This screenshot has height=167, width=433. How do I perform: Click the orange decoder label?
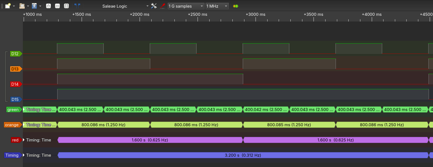[12, 125]
